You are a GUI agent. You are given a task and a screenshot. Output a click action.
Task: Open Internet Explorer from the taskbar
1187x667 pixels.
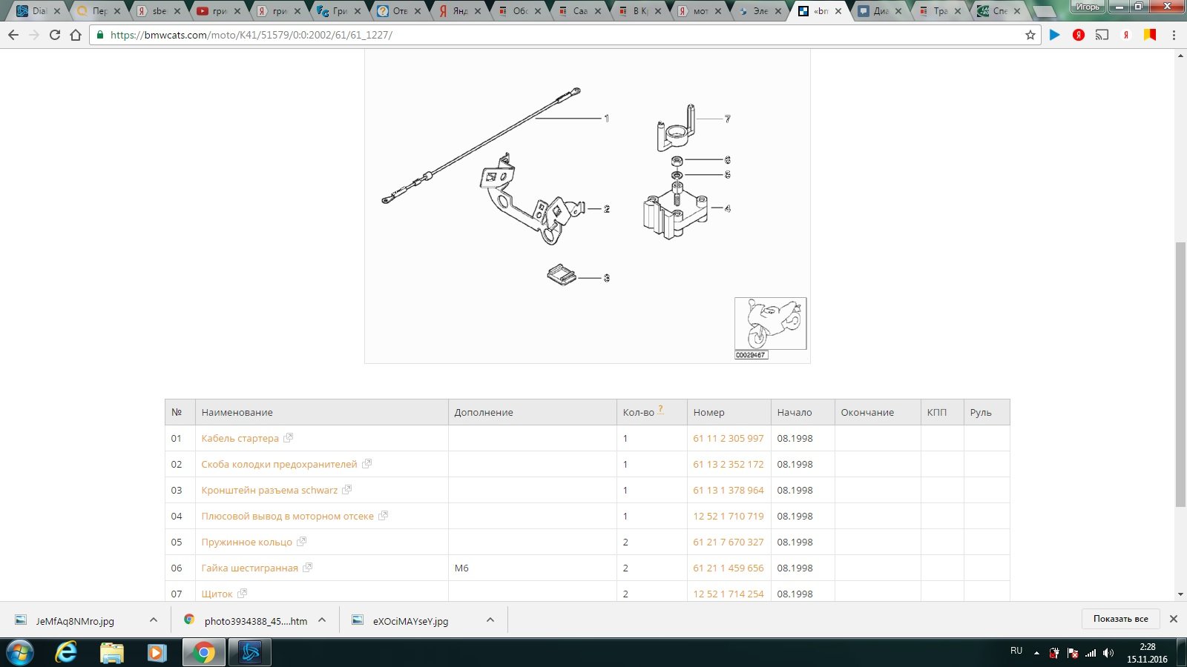tap(66, 652)
